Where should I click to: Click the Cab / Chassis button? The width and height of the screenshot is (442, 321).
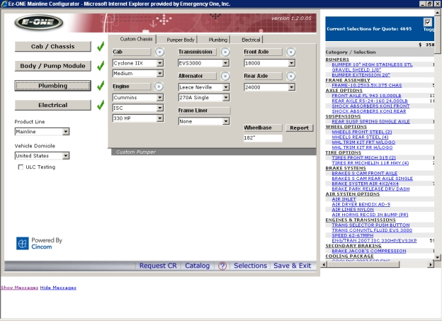[x=53, y=47]
